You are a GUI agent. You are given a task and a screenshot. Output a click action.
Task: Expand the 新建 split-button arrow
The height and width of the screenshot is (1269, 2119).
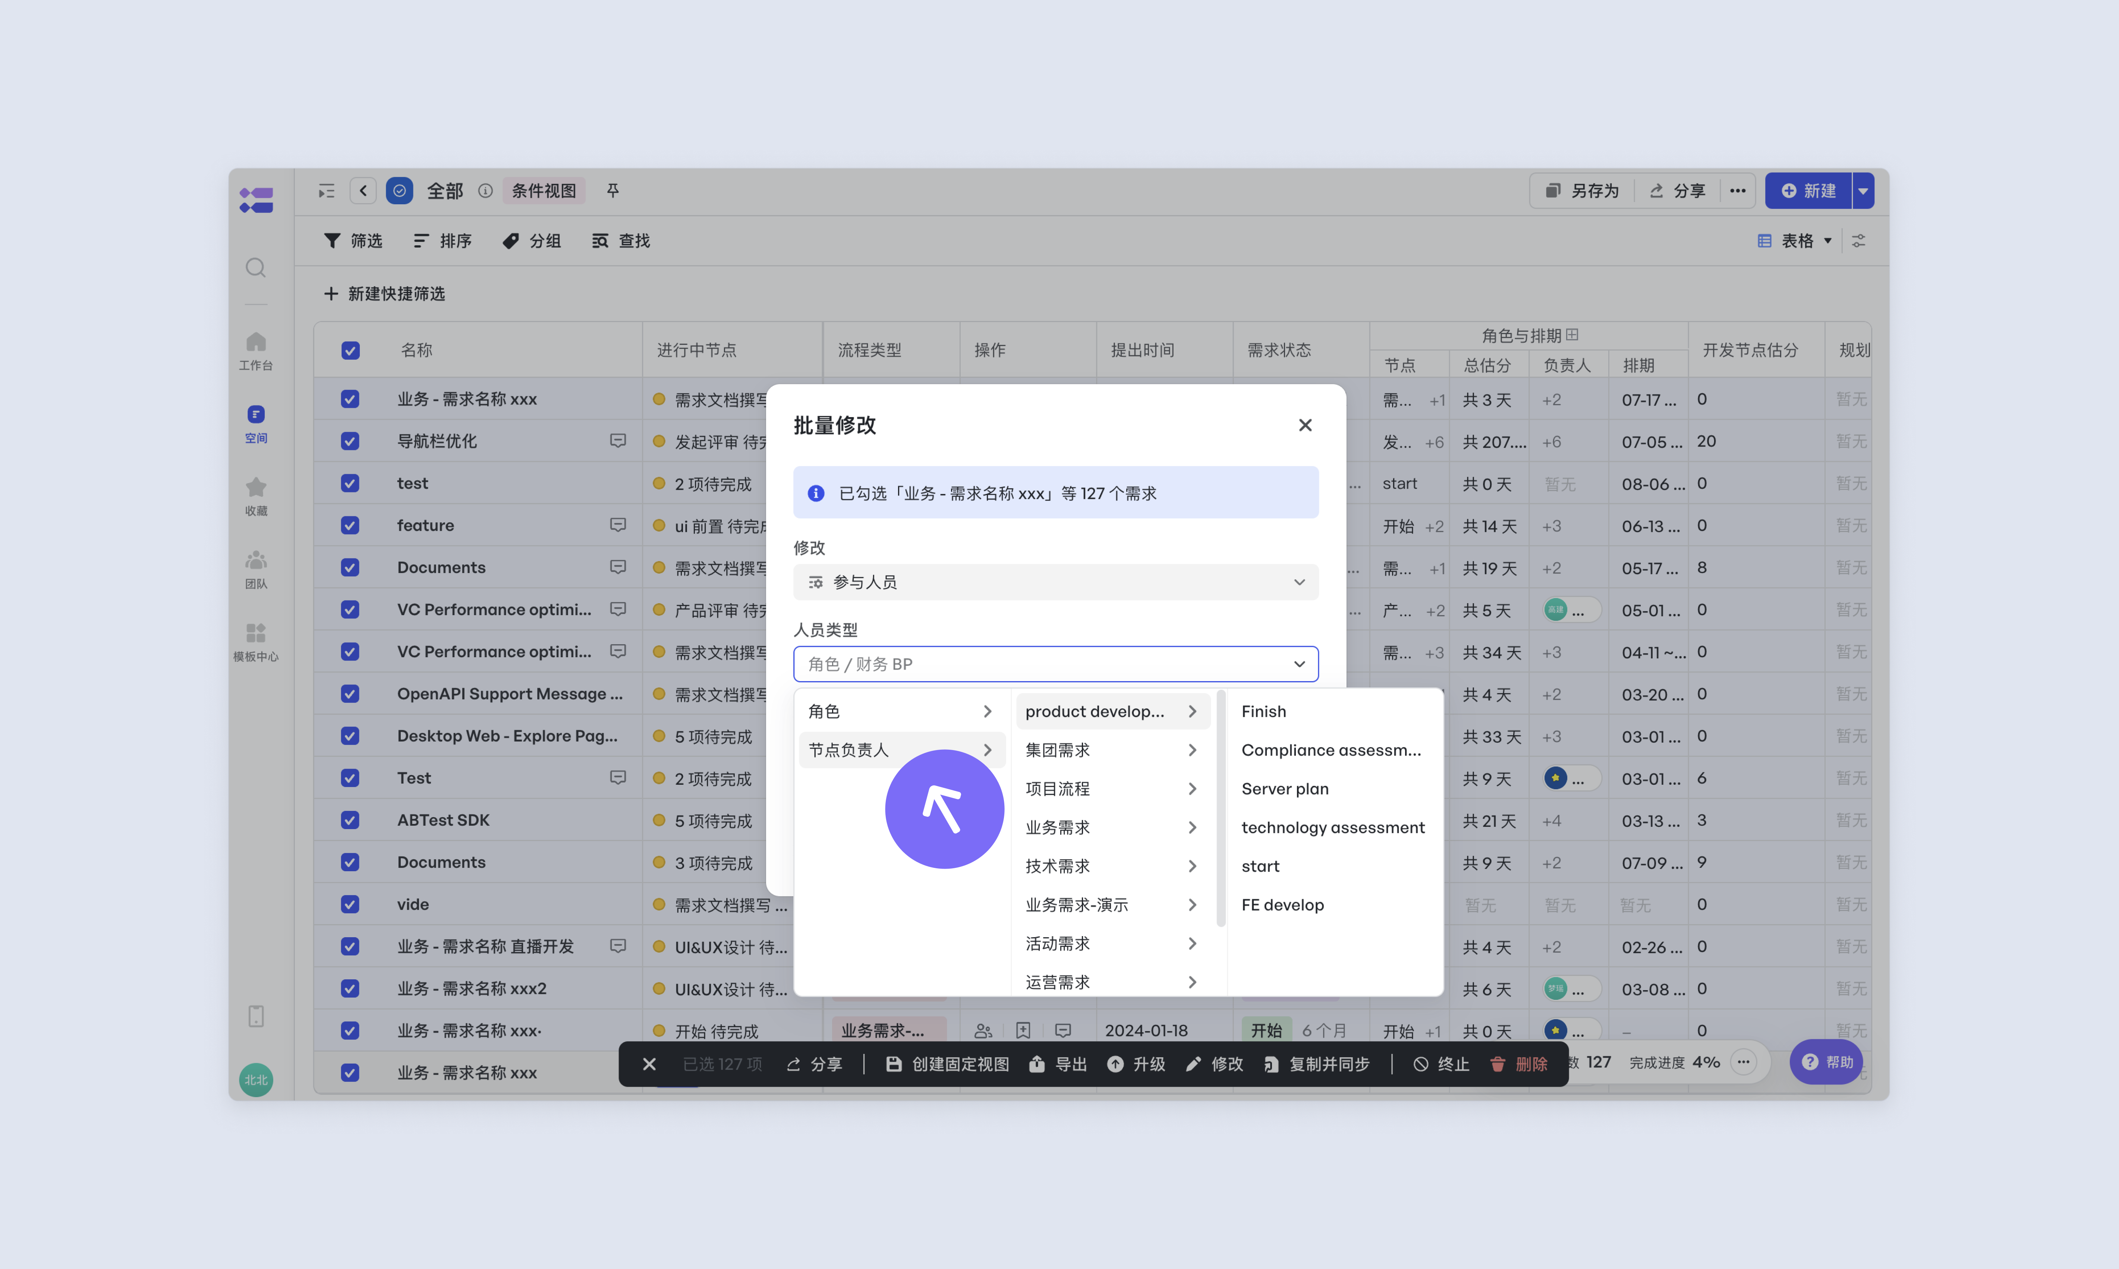pyautogui.click(x=1863, y=191)
